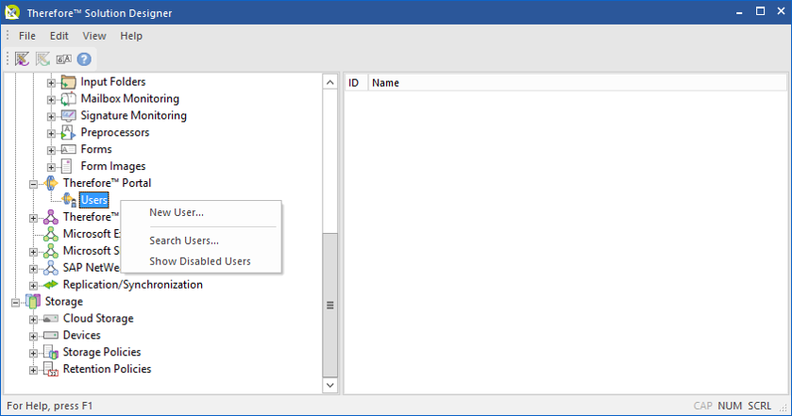Click the Users node icon

pyautogui.click(x=69, y=200)
